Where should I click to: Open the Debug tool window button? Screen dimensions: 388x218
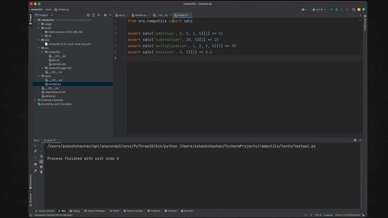75,211
